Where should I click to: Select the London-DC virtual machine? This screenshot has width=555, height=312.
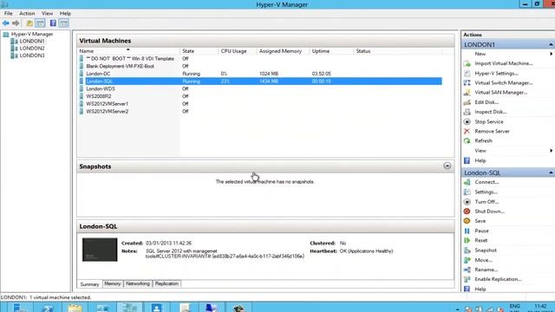pos(98,74)
